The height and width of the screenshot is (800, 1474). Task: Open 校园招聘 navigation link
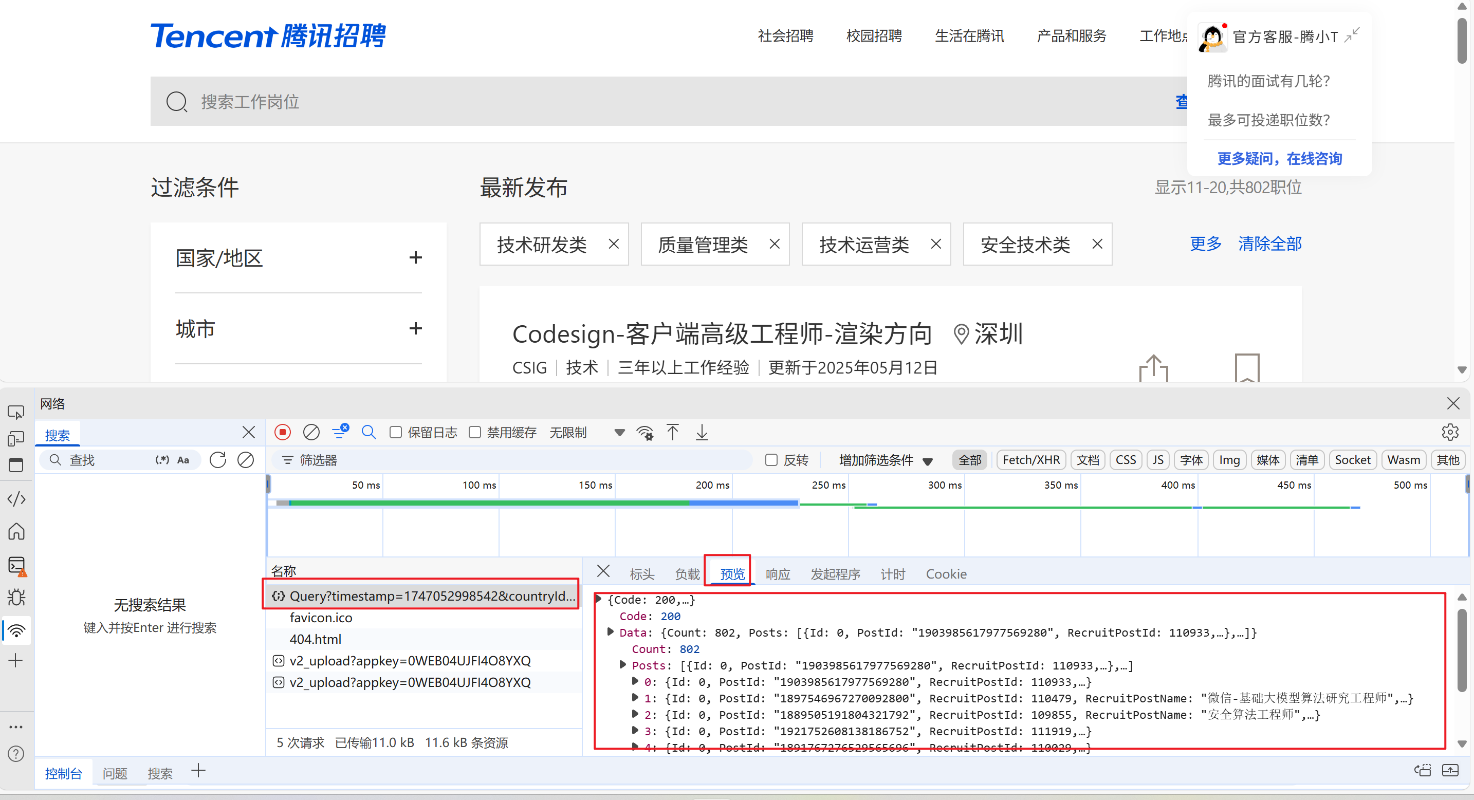(x=874, y=35)
